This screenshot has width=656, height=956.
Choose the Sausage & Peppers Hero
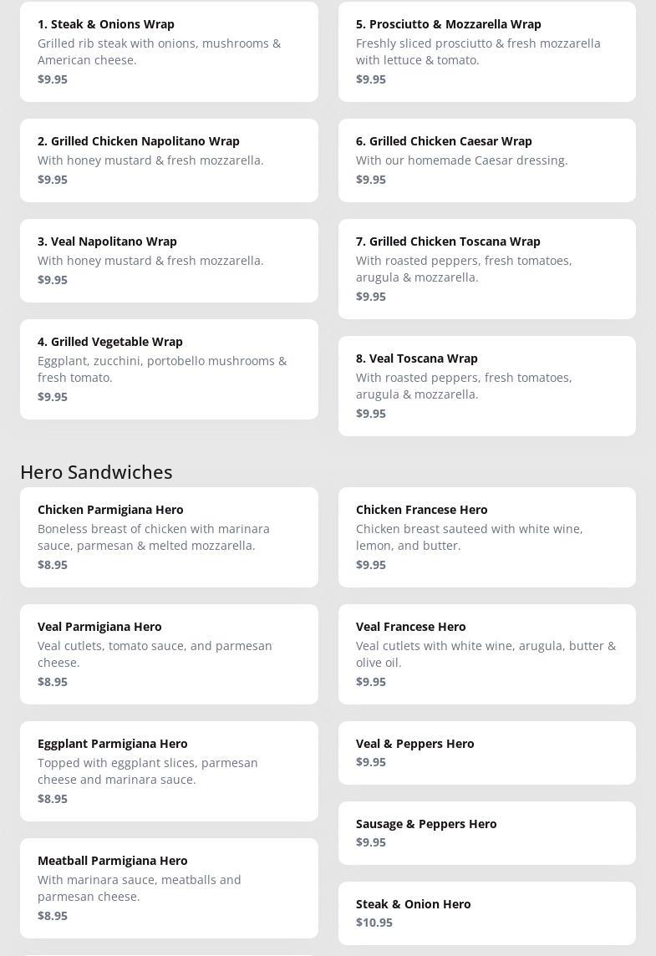tap(486, 832)
